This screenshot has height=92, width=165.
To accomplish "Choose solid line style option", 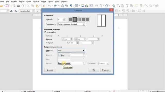I will tap(64, 59).
